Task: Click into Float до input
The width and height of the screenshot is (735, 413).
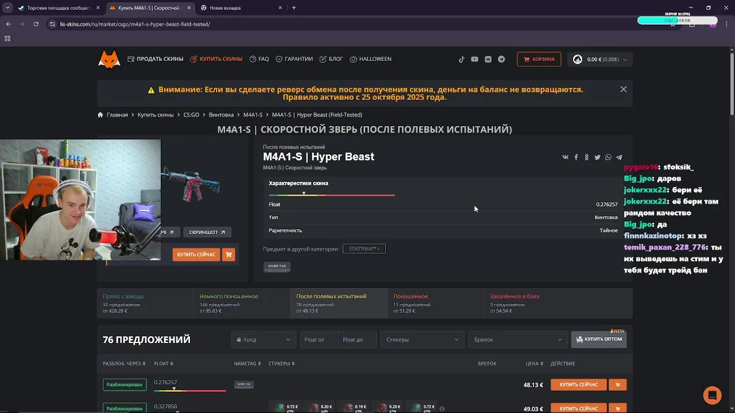Action: [357, 340]
